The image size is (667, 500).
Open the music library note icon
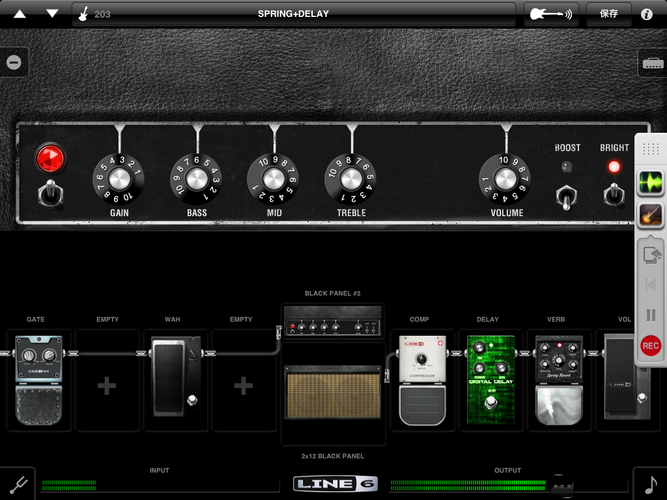(651, 484)
